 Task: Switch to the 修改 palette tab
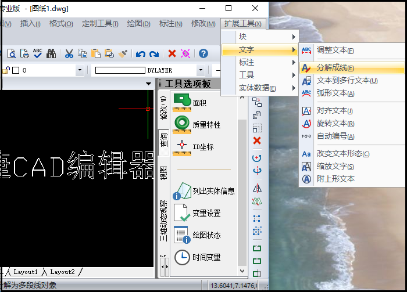(x=163, y=108)
